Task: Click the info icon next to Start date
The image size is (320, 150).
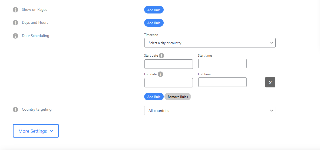Action: pyautogui.click(x=161, y=56)
